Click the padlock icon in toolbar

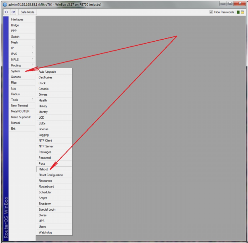coord(242,12)
